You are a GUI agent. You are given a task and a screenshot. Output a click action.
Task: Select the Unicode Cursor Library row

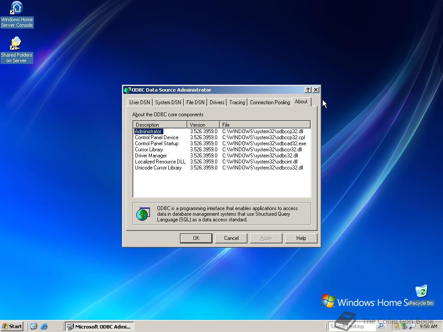(x=222, y=168)
